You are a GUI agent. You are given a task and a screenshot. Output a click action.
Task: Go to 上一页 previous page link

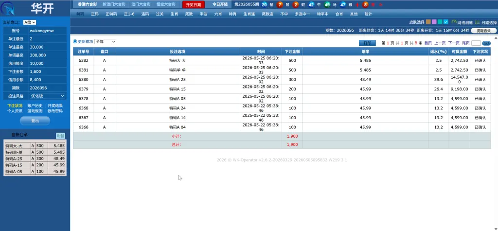(440, 43)
